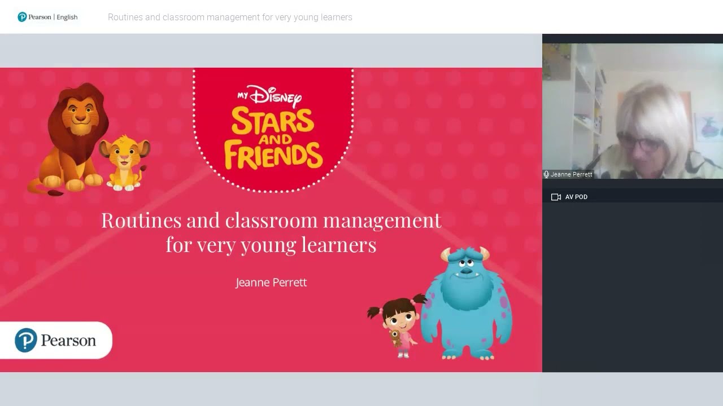Click the lion cub Simba illustration

coord(125,162)
